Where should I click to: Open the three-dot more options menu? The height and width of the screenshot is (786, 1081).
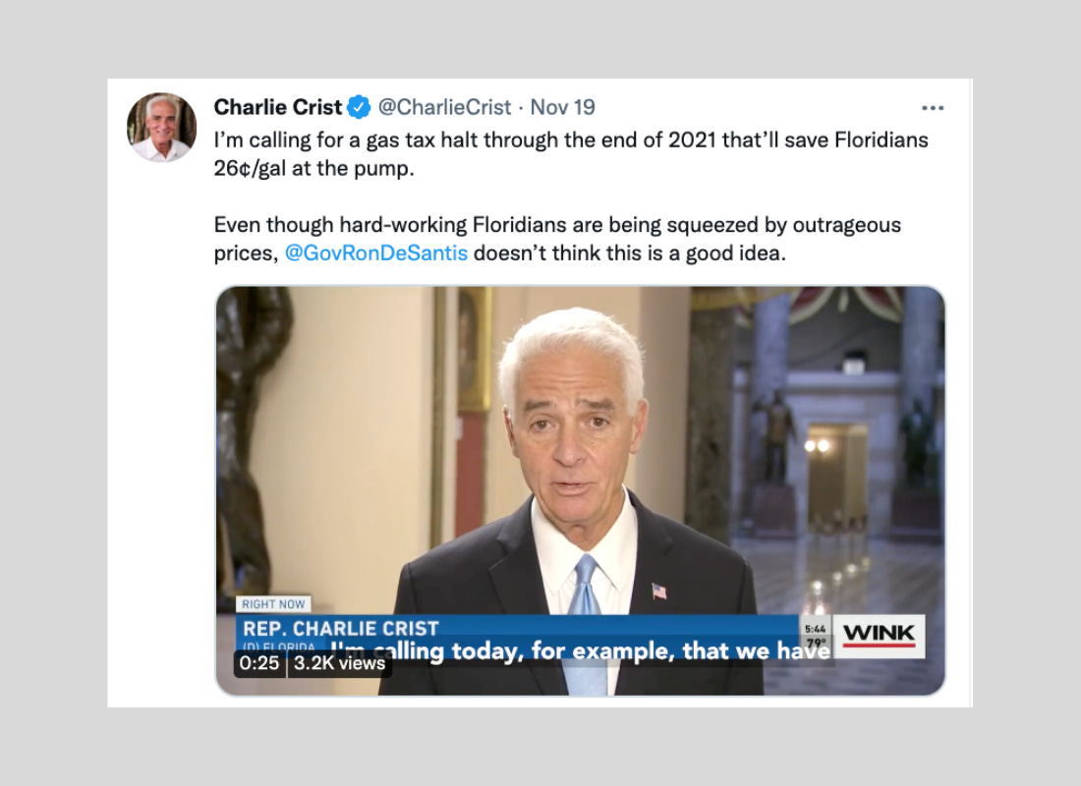tap(932, 108)
